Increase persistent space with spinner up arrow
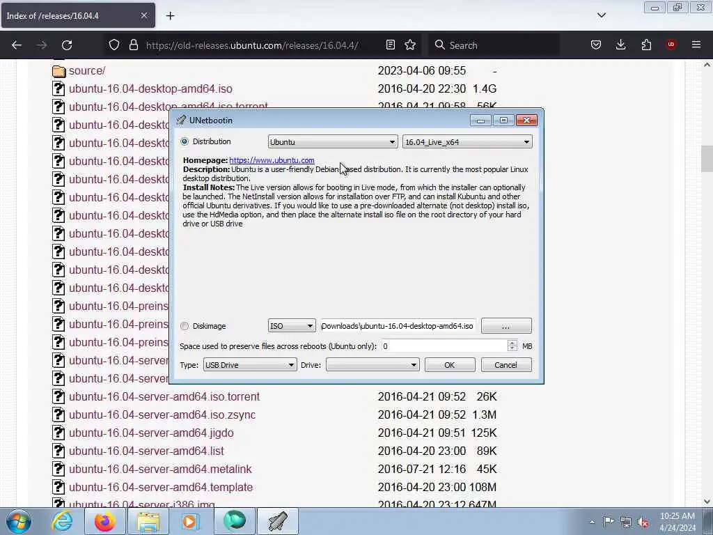 512,343
